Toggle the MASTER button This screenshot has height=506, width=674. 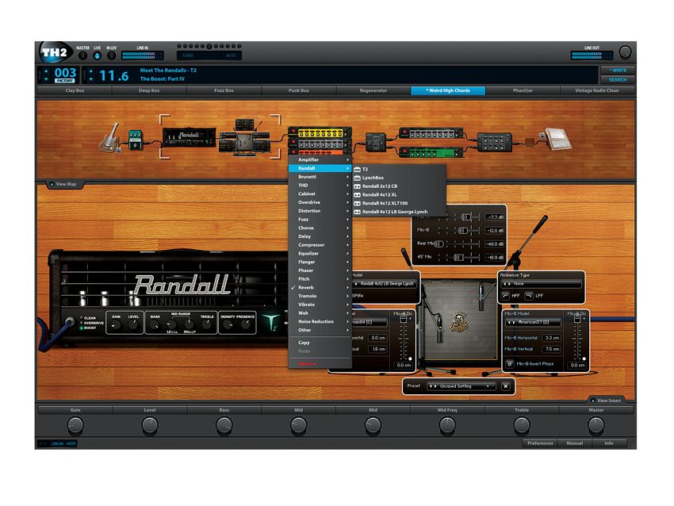(x=82, y=56)
